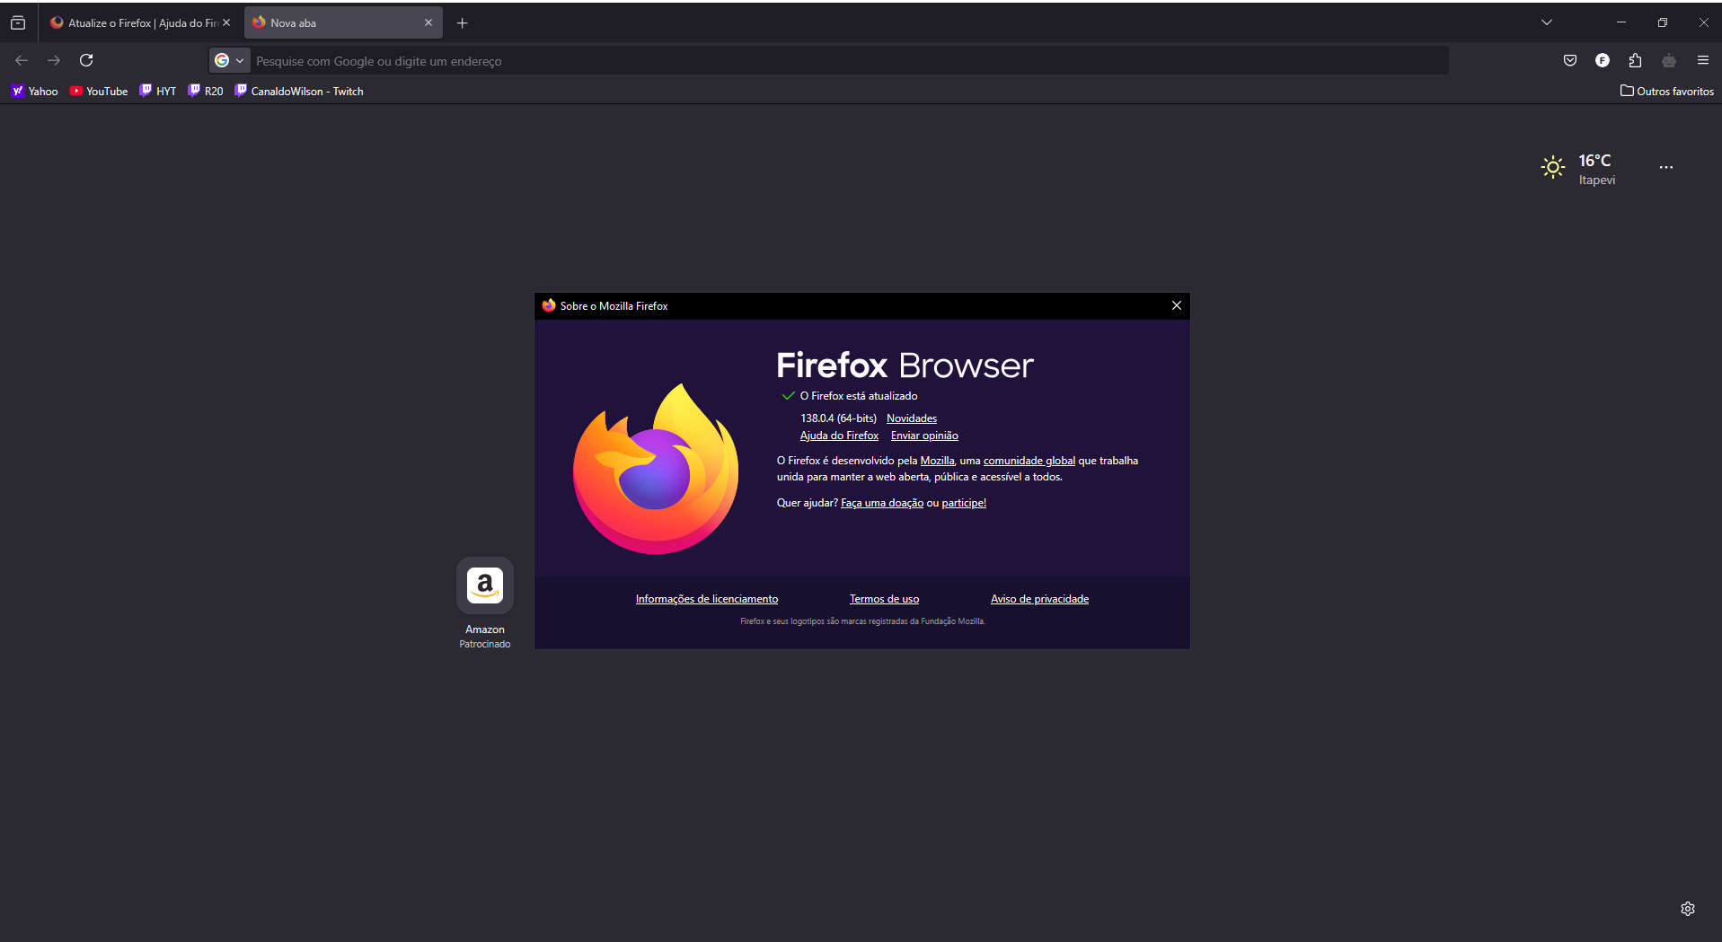Switch to the Nova aba tab
The width and height of the screenshot is (1722, 942).
click(343, 23)
